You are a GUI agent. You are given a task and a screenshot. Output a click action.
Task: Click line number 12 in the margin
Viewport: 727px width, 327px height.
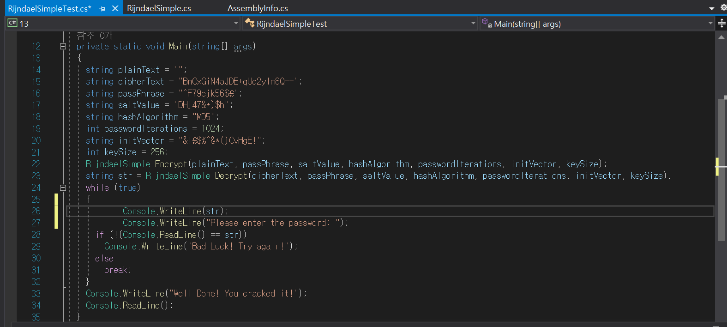[36, 46]
